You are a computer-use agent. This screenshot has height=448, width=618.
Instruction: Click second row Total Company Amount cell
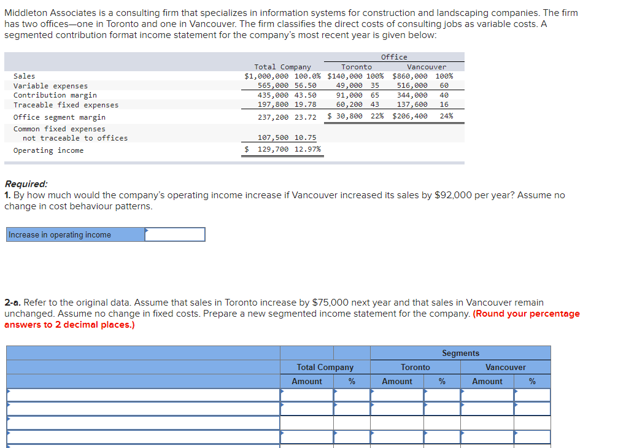click(307, 409)
